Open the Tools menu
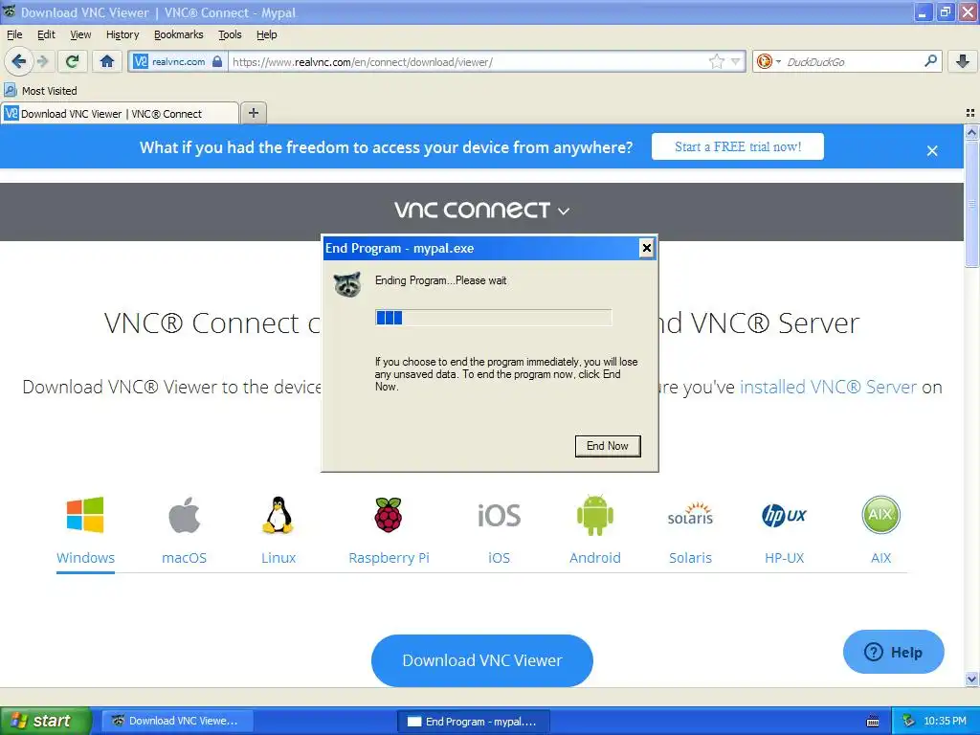 point(230,34)
